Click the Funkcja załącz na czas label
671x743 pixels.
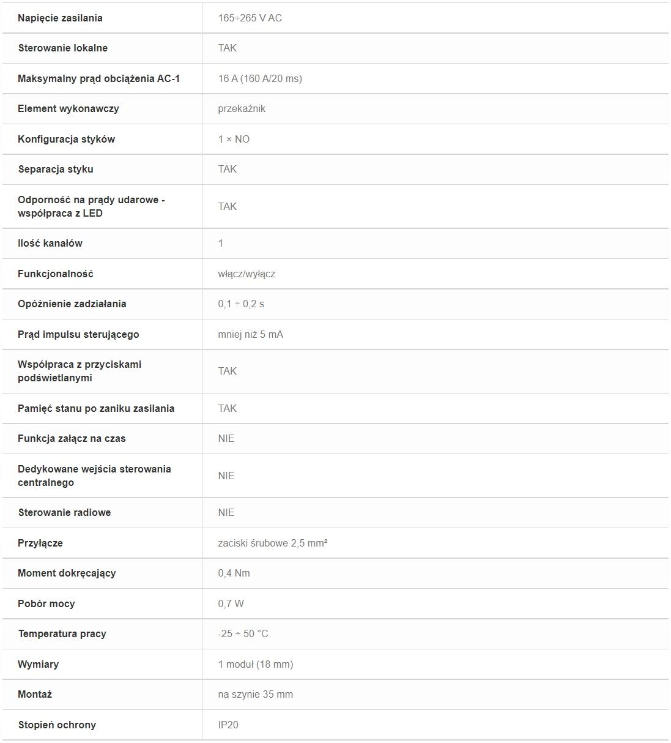pyautogui.click(x=72, y=438)
